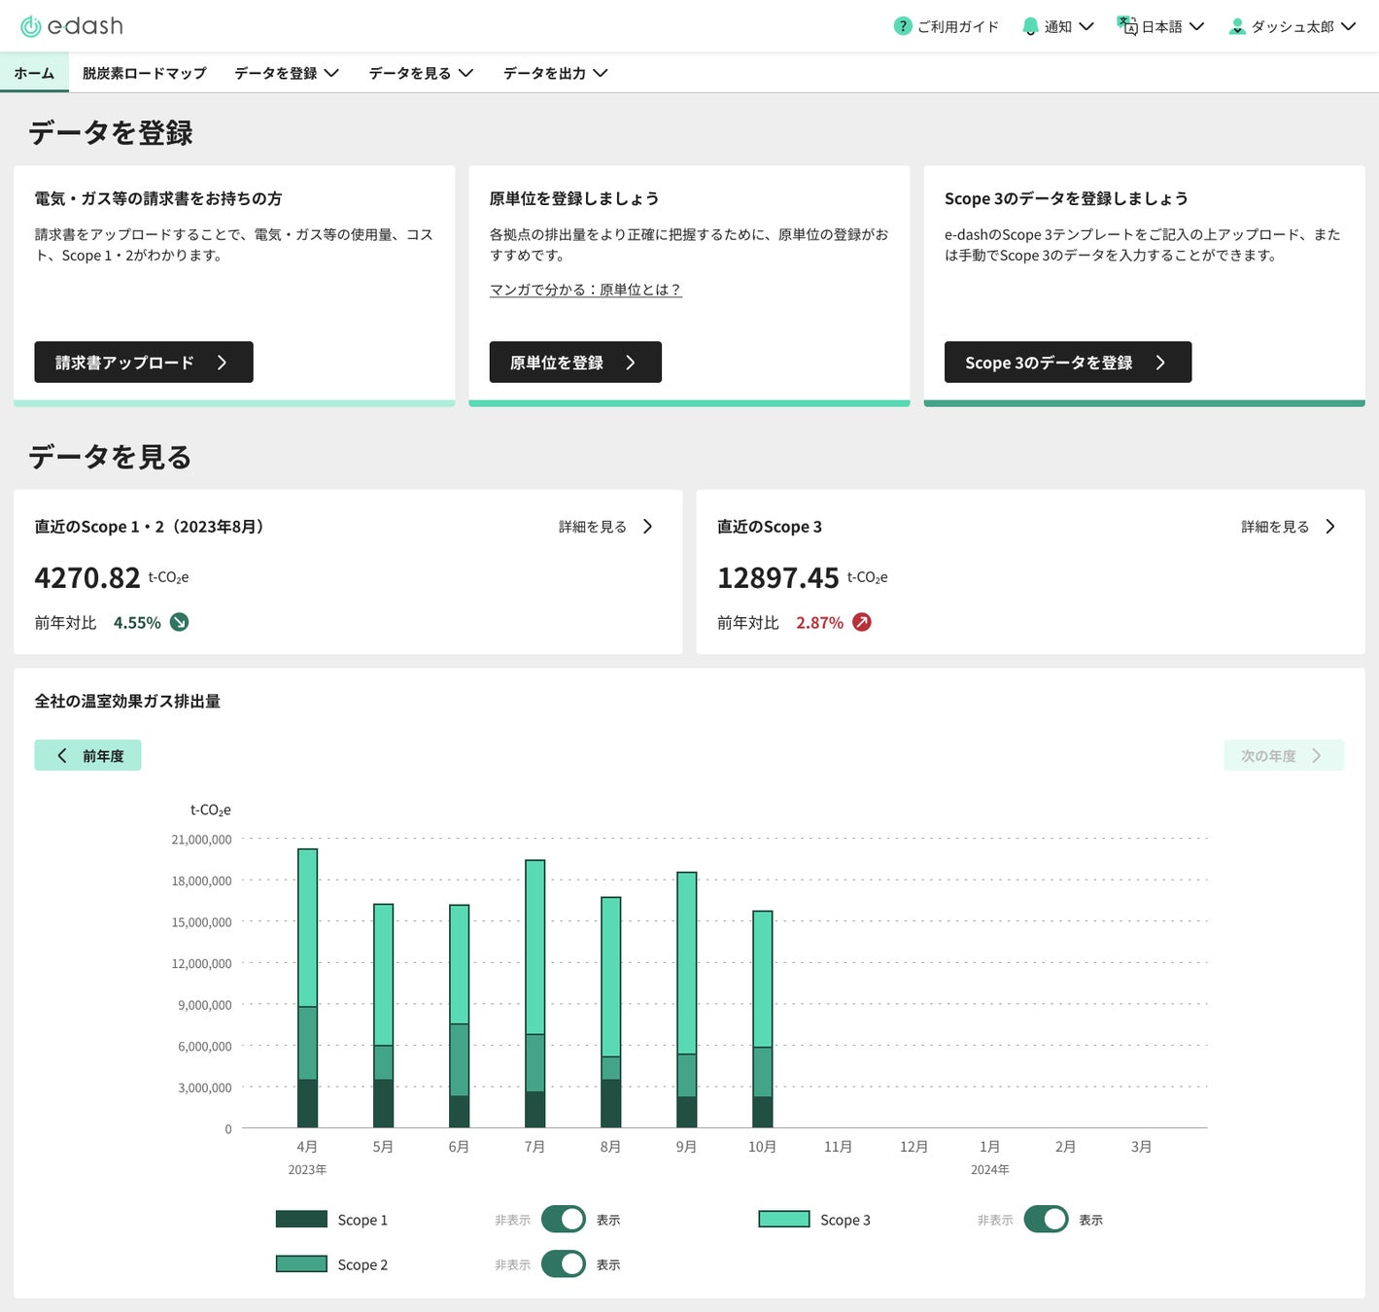
Task: Click the chevron next to Scope 3 詳細を見る
Action: point(1330,526)
